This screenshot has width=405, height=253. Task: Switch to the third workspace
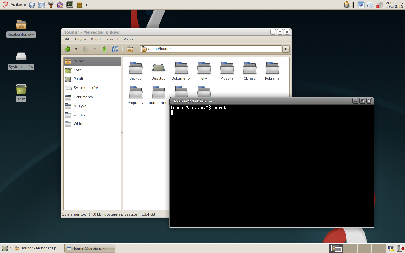[364, 248]
